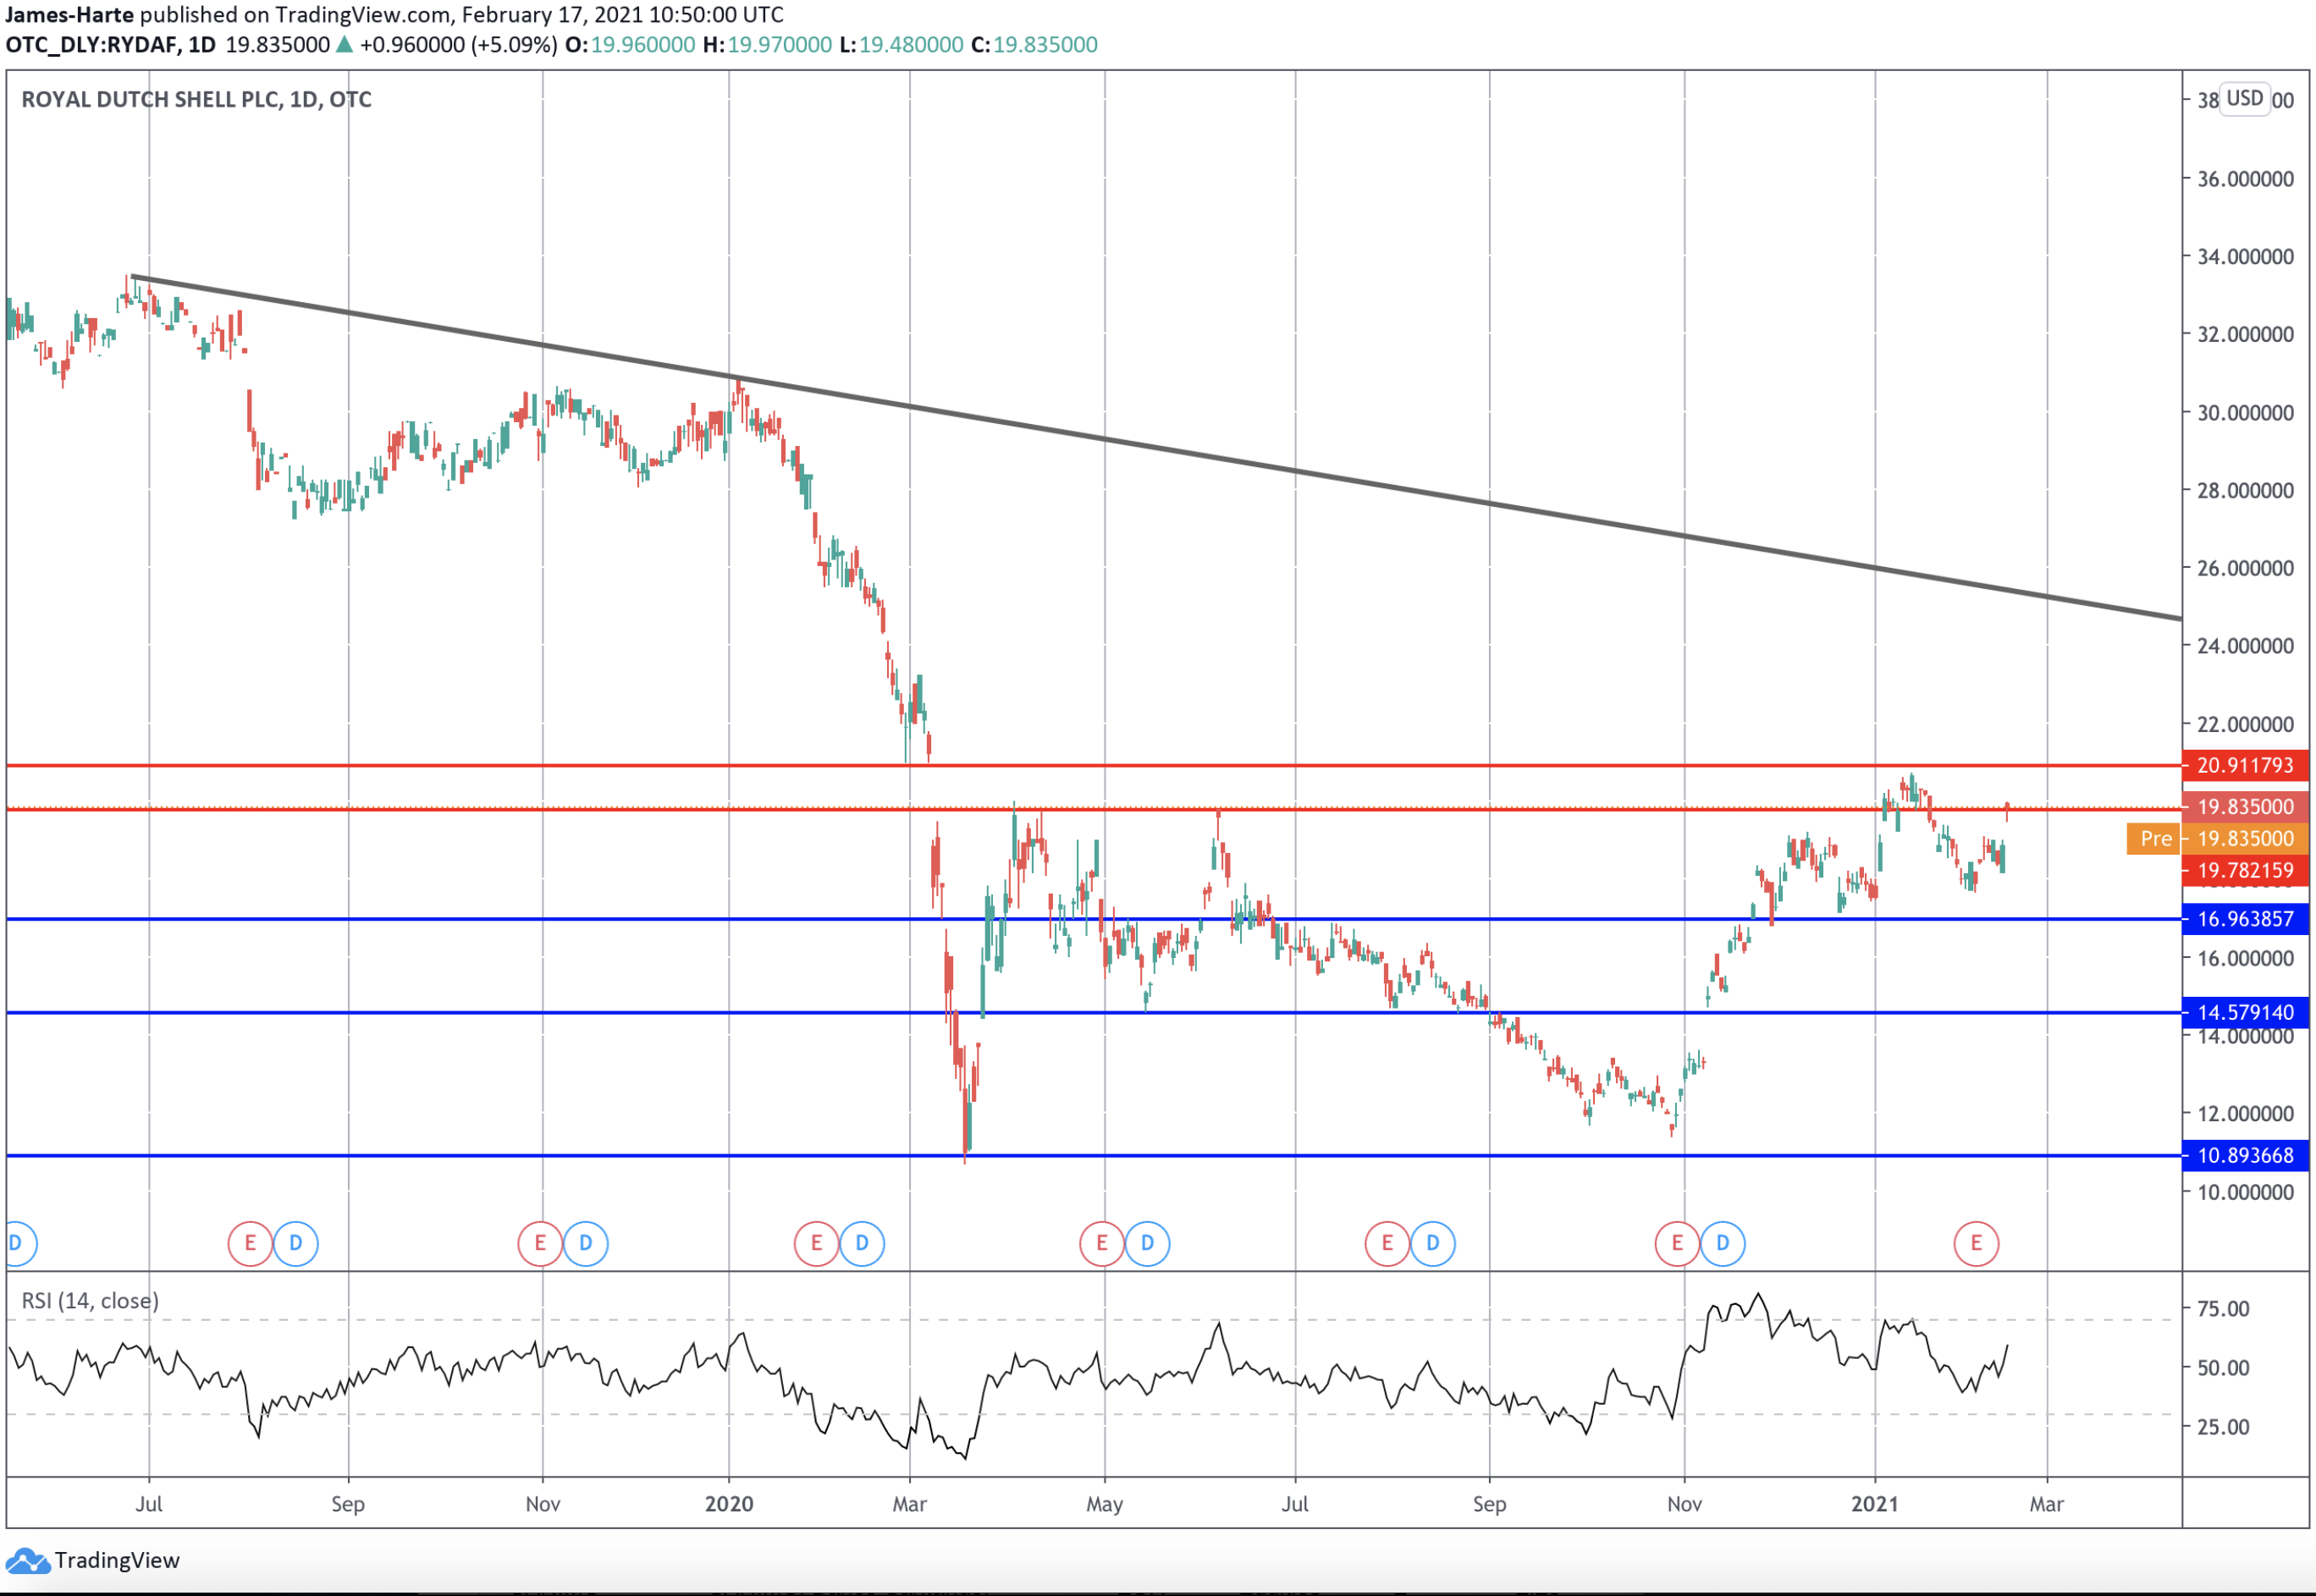Click the TradingView cloud logo icon
The image size is (2316, 1596).
pos(27,1560)
